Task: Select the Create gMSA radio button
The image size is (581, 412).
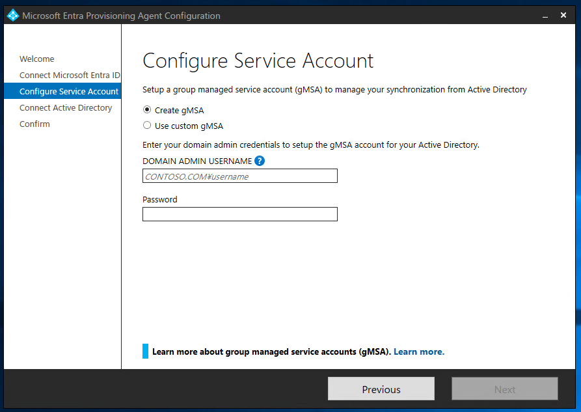Action: click(147, 110)
